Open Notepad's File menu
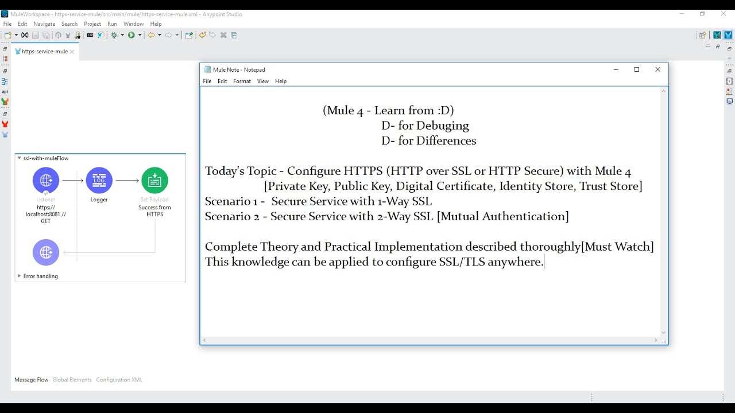This screenshot has height=413, width=735. pyautogui.click(x=207, y=81)
